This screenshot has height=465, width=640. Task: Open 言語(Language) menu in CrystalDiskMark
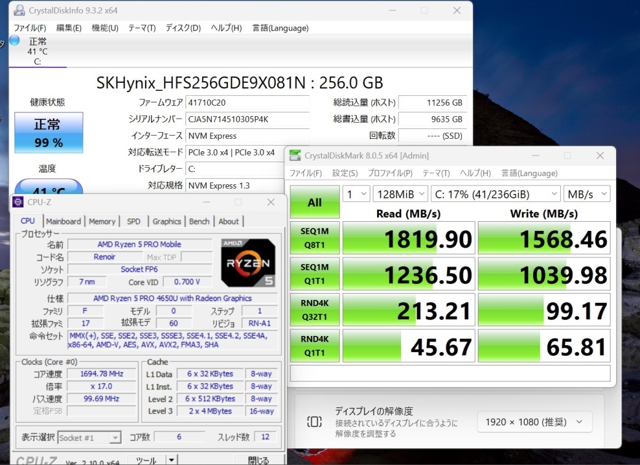(529, 173)
